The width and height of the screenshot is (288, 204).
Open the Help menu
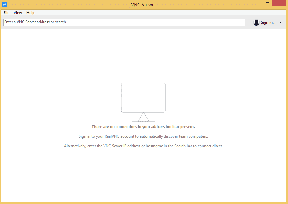[30, 13]
